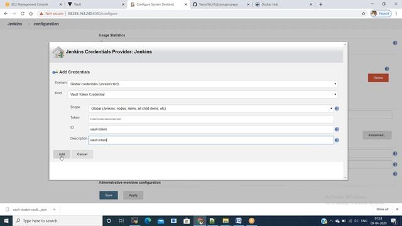402x226 pixels.
Task: Open the browser home page
Action: 31,14
